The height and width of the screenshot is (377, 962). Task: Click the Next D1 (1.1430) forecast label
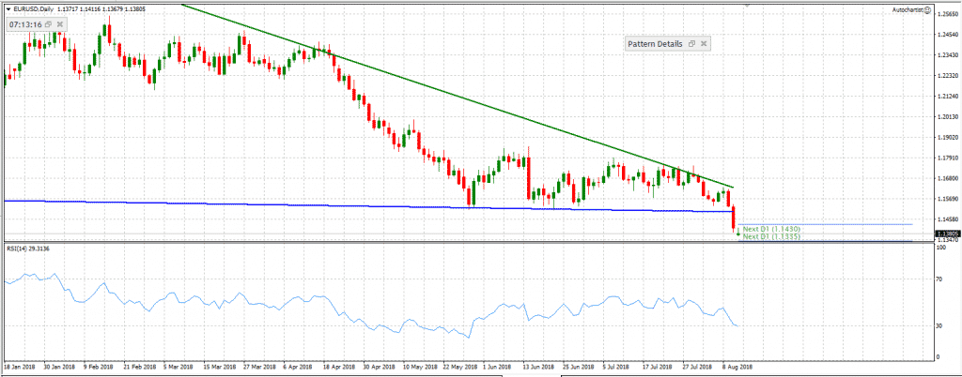pos(770,229)
